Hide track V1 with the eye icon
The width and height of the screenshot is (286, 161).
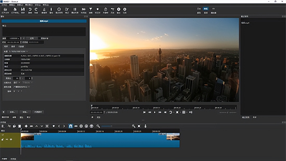pos(11,139)
